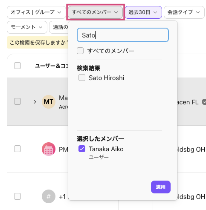Collapse the すべてのメンバー filter dropdown
Image resolution: width=206 pixels, height=210 pixels.
tap(95, 12)
